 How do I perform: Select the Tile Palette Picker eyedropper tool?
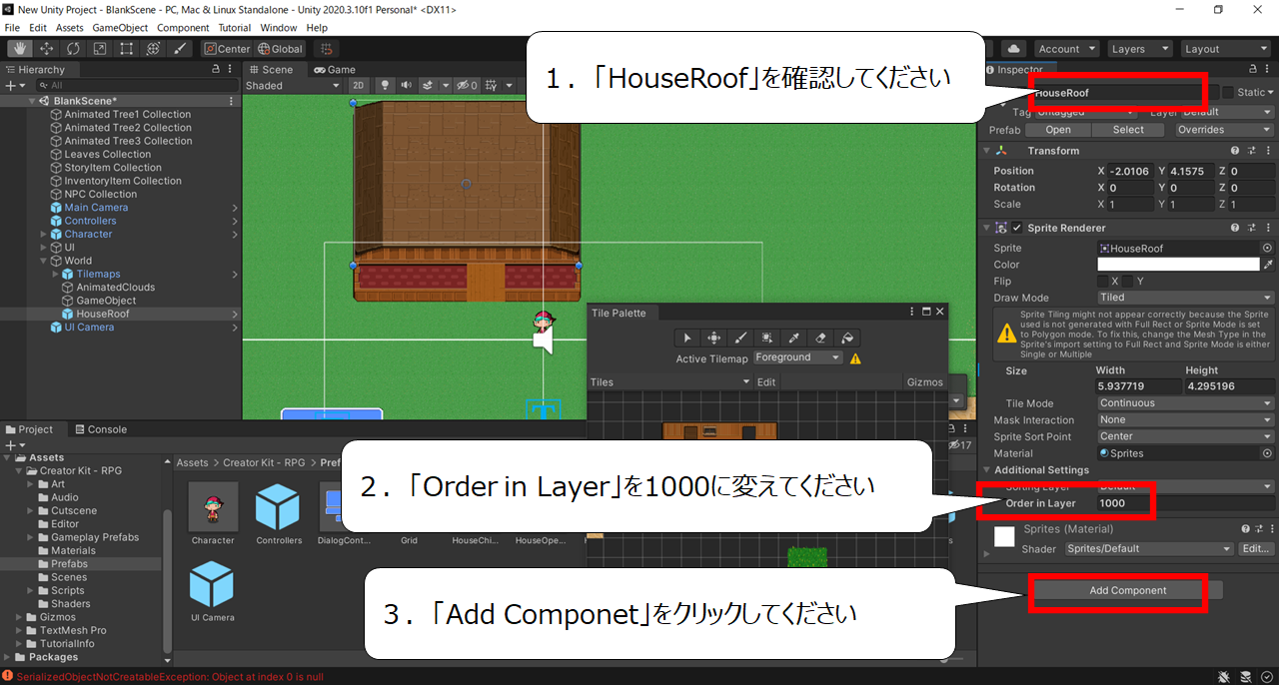[794, 338]
